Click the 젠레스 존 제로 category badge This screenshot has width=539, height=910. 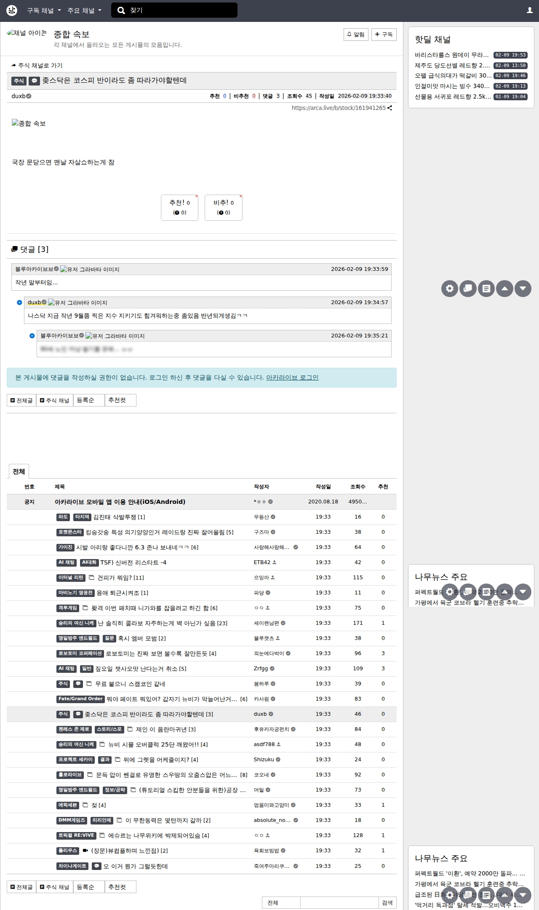click(x=74, y=729)
